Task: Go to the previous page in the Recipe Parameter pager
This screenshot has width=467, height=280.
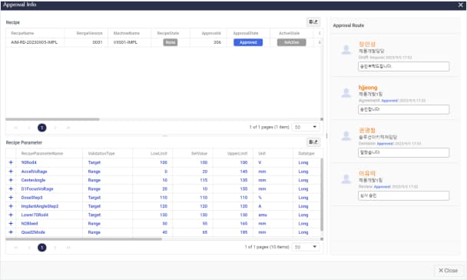Action: pyautogui.click(x=29, y=248)
